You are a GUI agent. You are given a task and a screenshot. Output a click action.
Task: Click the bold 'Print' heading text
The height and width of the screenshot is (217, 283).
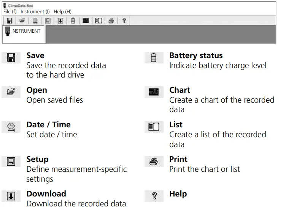[178, 159]
